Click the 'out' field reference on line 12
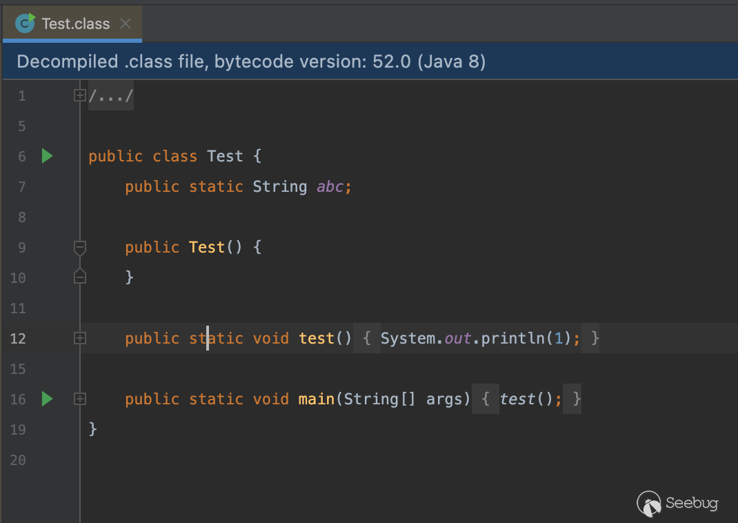 (x=457, y=338)
